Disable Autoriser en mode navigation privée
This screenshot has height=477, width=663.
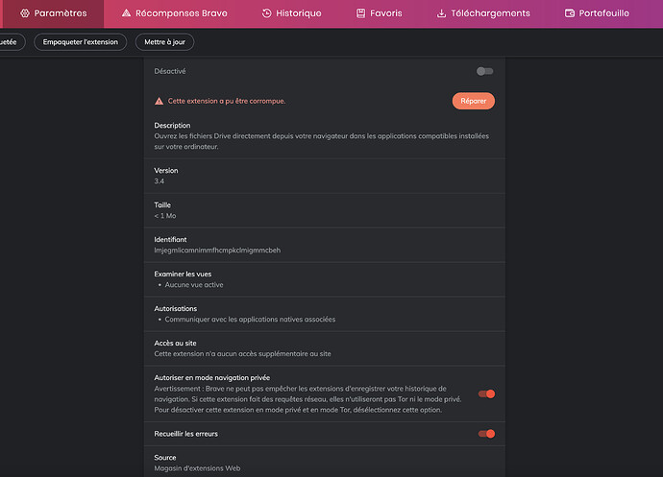pos(485,394)
